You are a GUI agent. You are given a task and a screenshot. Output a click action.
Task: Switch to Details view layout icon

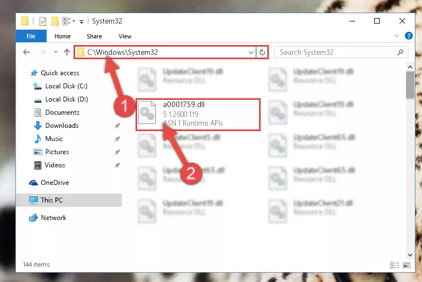tap(395, 266)
